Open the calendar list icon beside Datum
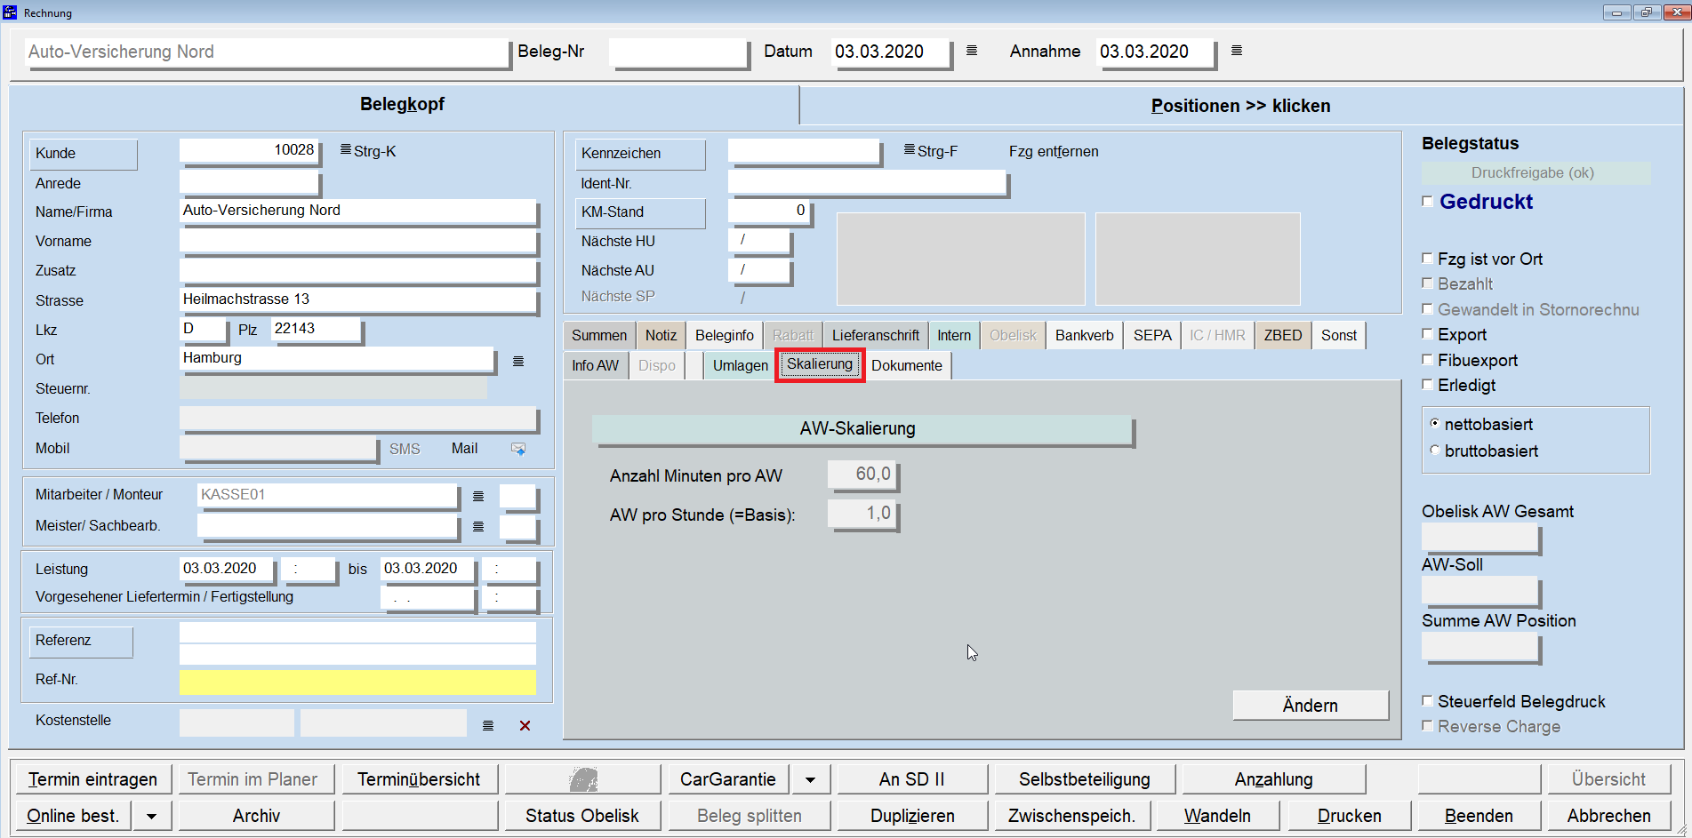This screenshot has width=1692, height=838. [972, 51]
